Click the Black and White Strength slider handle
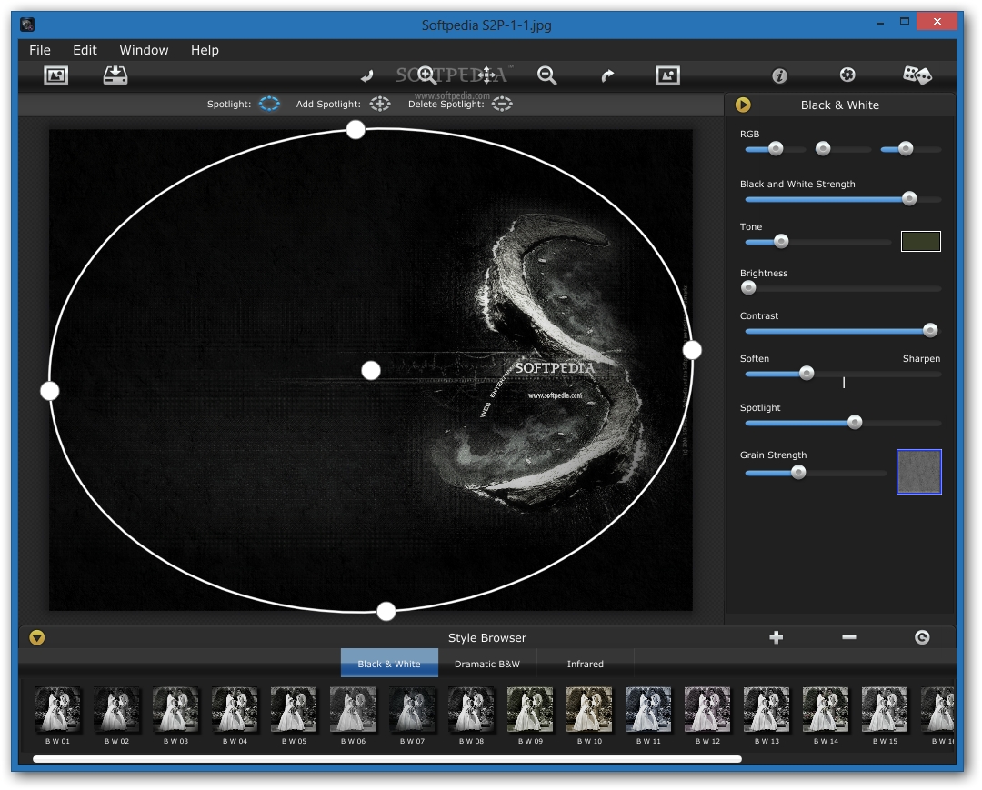This screenshot has height=790, width=982. [x=909, y=198]
